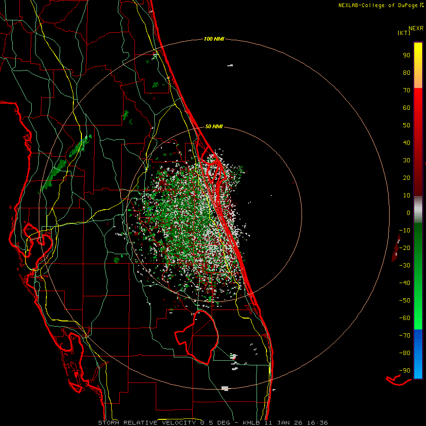Viewport: 426px width, 426px height.
Task: Click the 20 value on velocity scale
Action: point(407,178)
